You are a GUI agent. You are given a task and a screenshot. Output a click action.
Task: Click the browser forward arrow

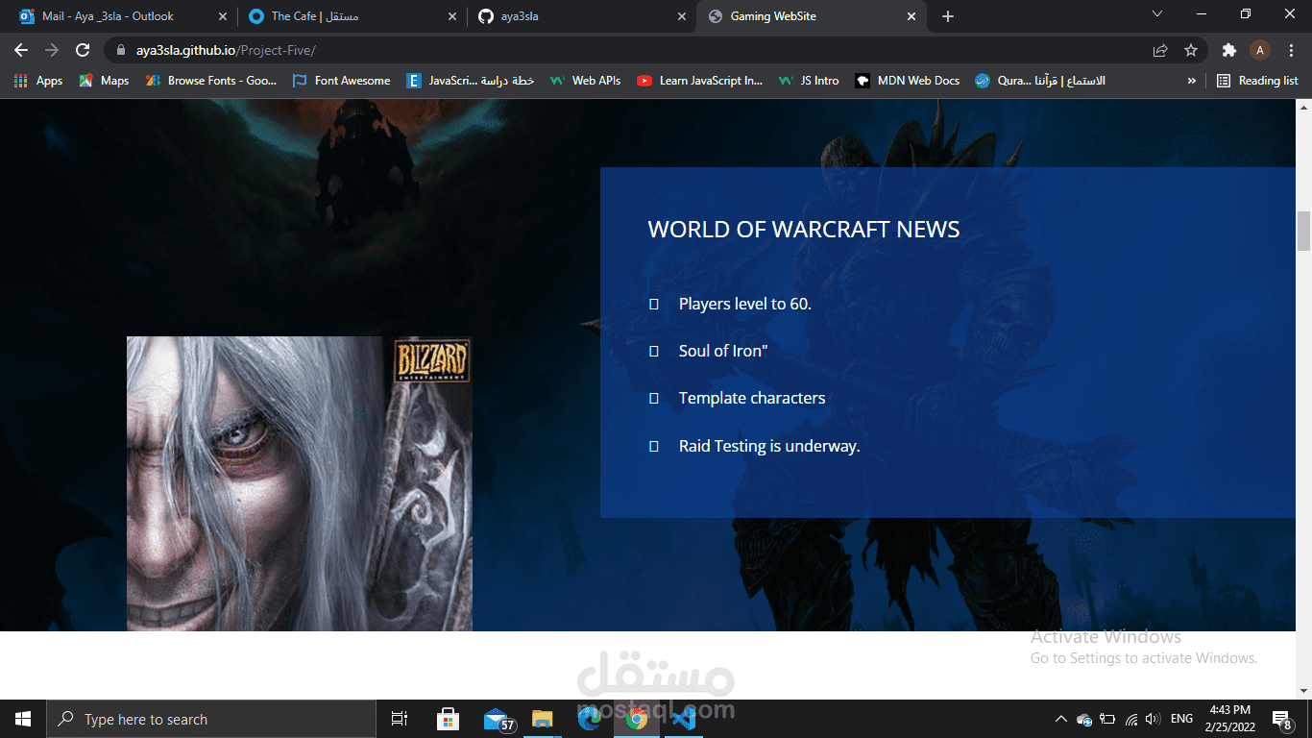click(52, 50)
